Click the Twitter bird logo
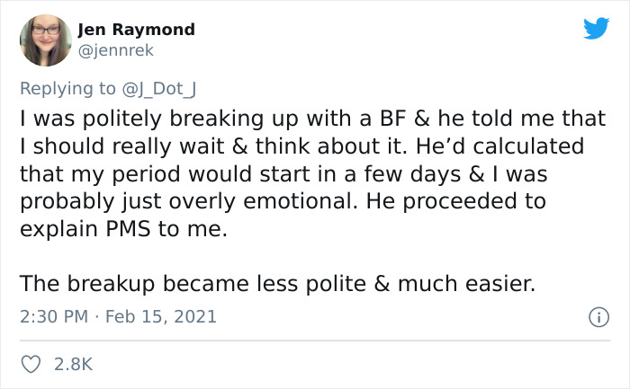The width and height of the screenshot is (630, 389). [x=596, y=30]
